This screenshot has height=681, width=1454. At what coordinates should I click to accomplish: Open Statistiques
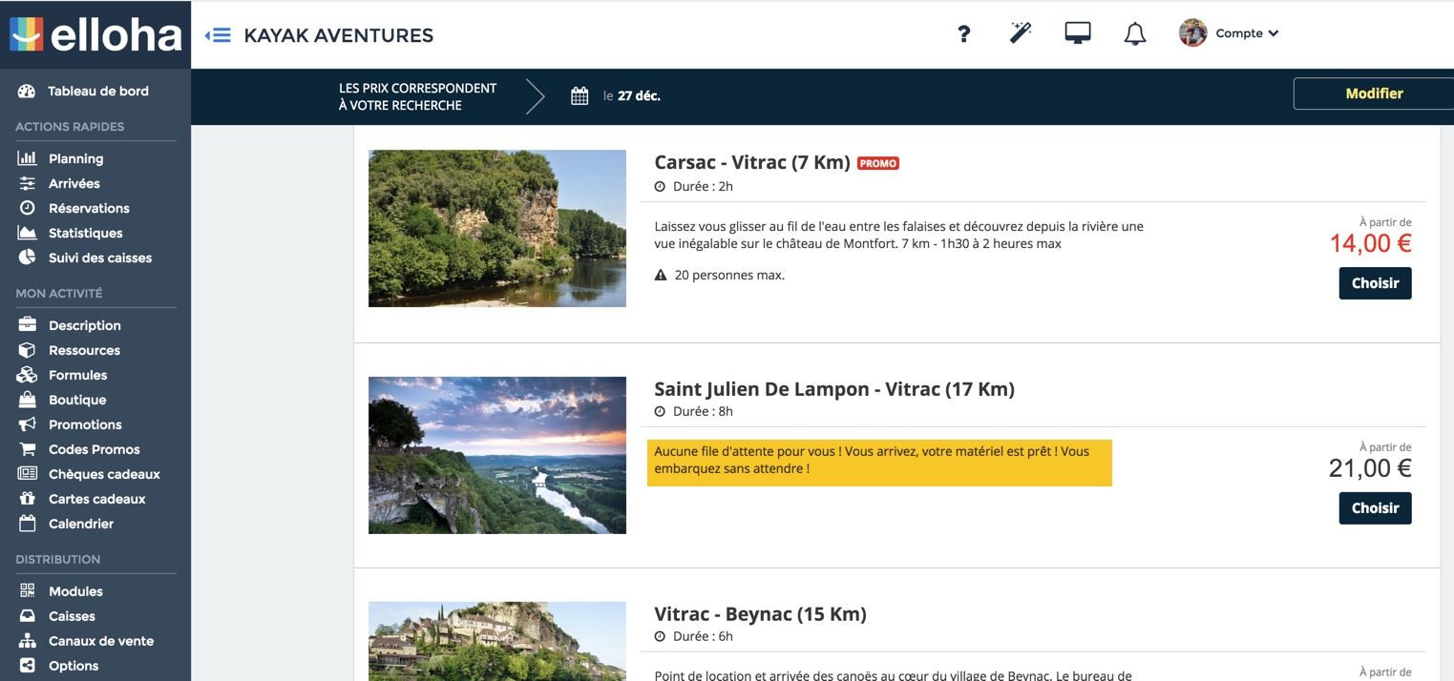(85, 234)
